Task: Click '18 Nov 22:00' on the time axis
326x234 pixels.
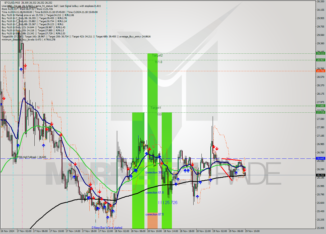Action: tap(203, 231)
